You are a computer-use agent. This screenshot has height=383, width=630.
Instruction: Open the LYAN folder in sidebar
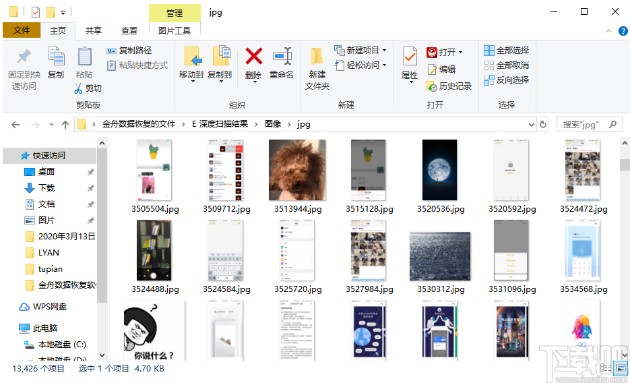pos(50,253)
